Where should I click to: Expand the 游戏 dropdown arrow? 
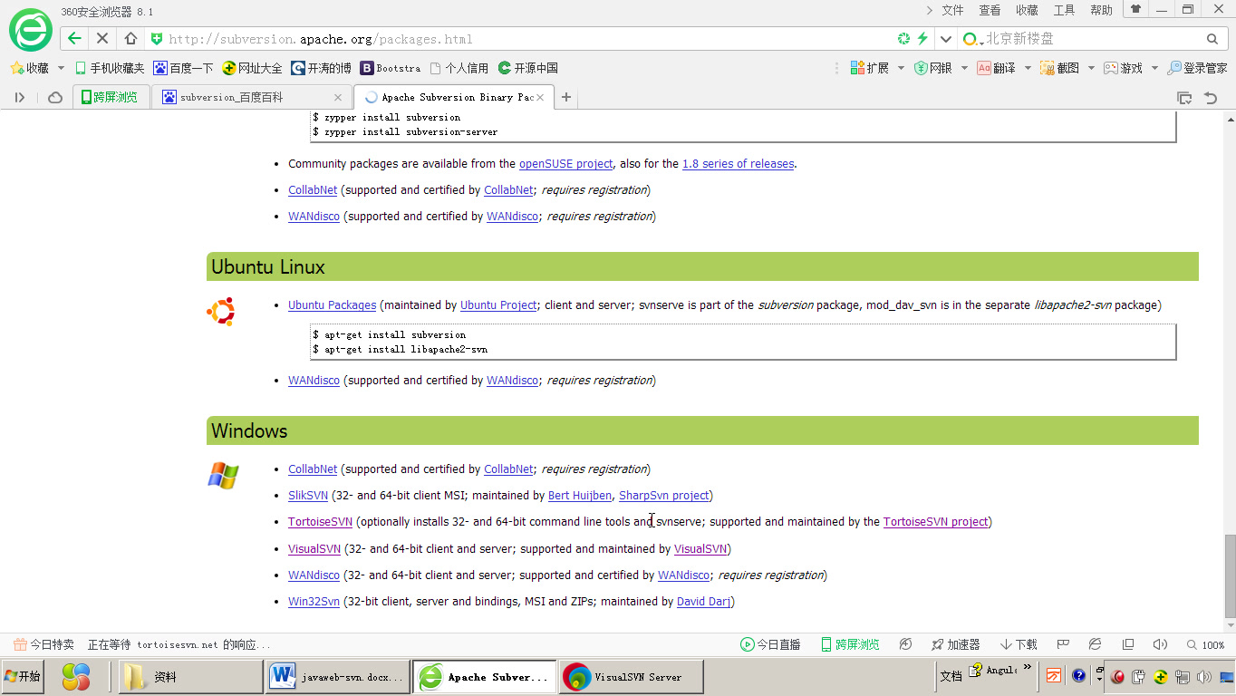[1154, 68]
